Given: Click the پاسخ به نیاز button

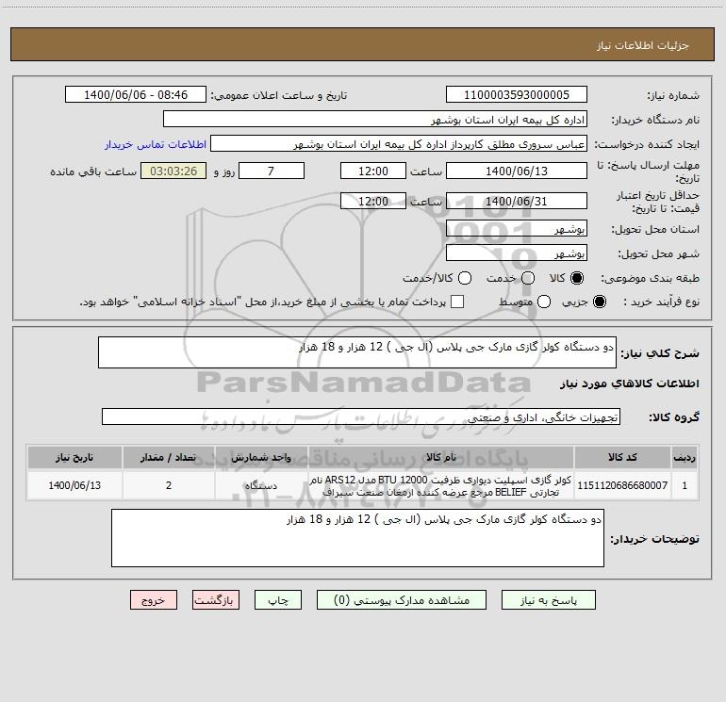Looking at the screenshot, I should (549, 600).
